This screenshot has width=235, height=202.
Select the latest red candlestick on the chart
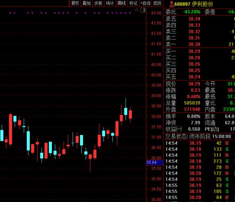point(130,114)
